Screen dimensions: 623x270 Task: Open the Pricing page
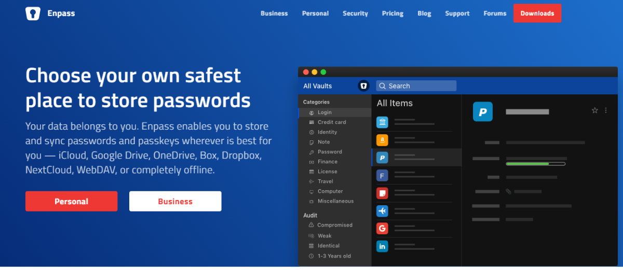tap(392, 13)
